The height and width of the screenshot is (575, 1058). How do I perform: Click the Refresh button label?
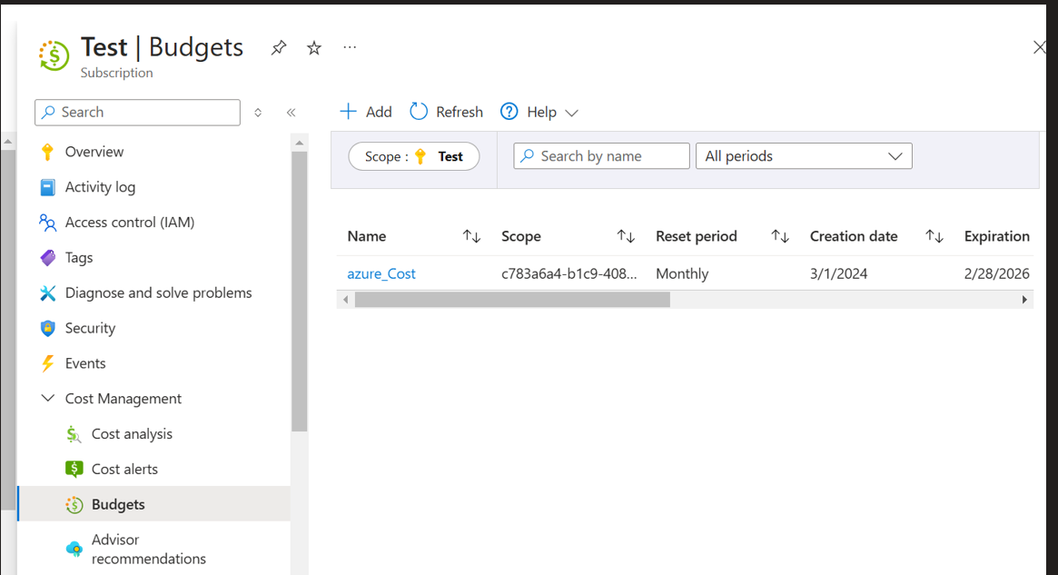(460, 112)
